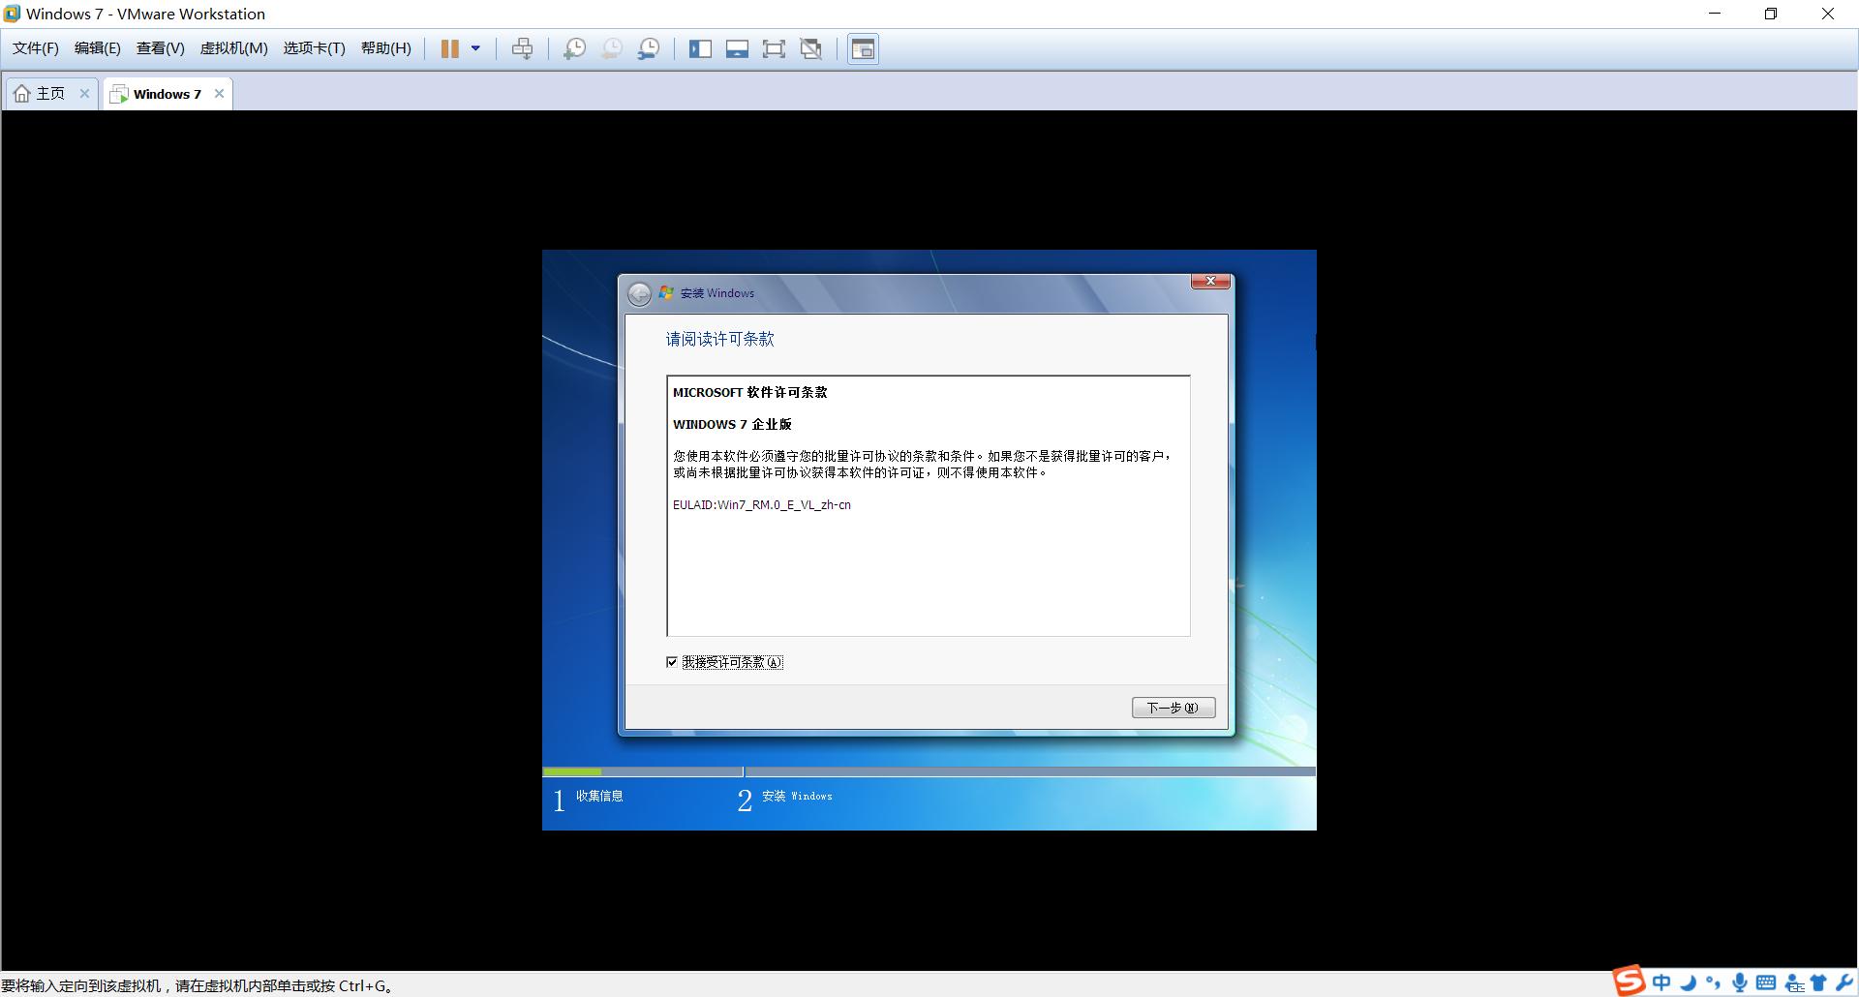Click the 下一步 button
1859x997 pixels.
[x=1173, y=708]
